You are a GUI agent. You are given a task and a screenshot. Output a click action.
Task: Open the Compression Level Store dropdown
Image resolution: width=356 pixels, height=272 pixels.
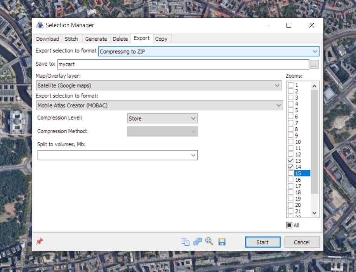162,118
